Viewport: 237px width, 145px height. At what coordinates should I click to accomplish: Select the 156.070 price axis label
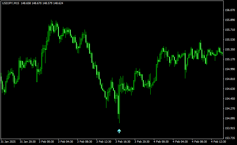pyautogui.click(x=230, y=10)
